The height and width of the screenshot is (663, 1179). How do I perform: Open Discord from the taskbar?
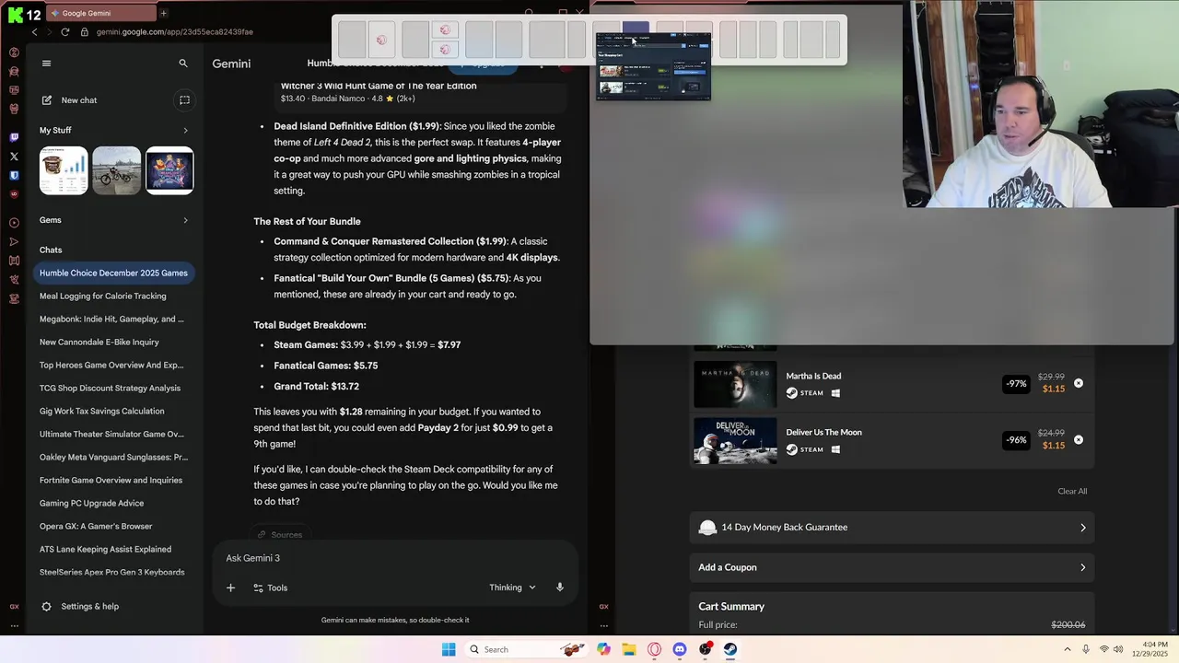pos(680,649)
